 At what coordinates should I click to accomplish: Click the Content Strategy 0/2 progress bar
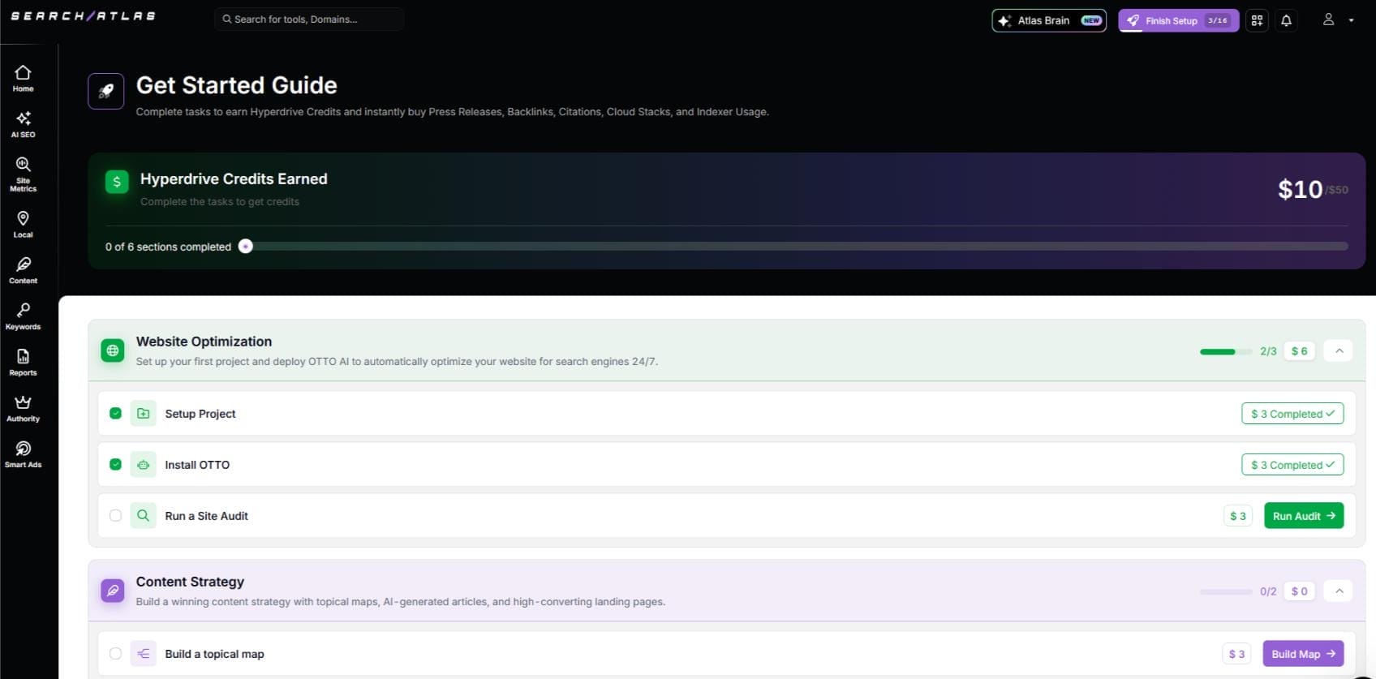[x=1226, y=592]
